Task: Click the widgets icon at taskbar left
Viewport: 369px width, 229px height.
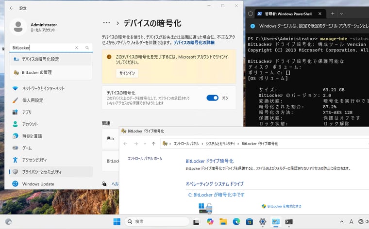Action: pyautogui.click(x=8, y=221)
